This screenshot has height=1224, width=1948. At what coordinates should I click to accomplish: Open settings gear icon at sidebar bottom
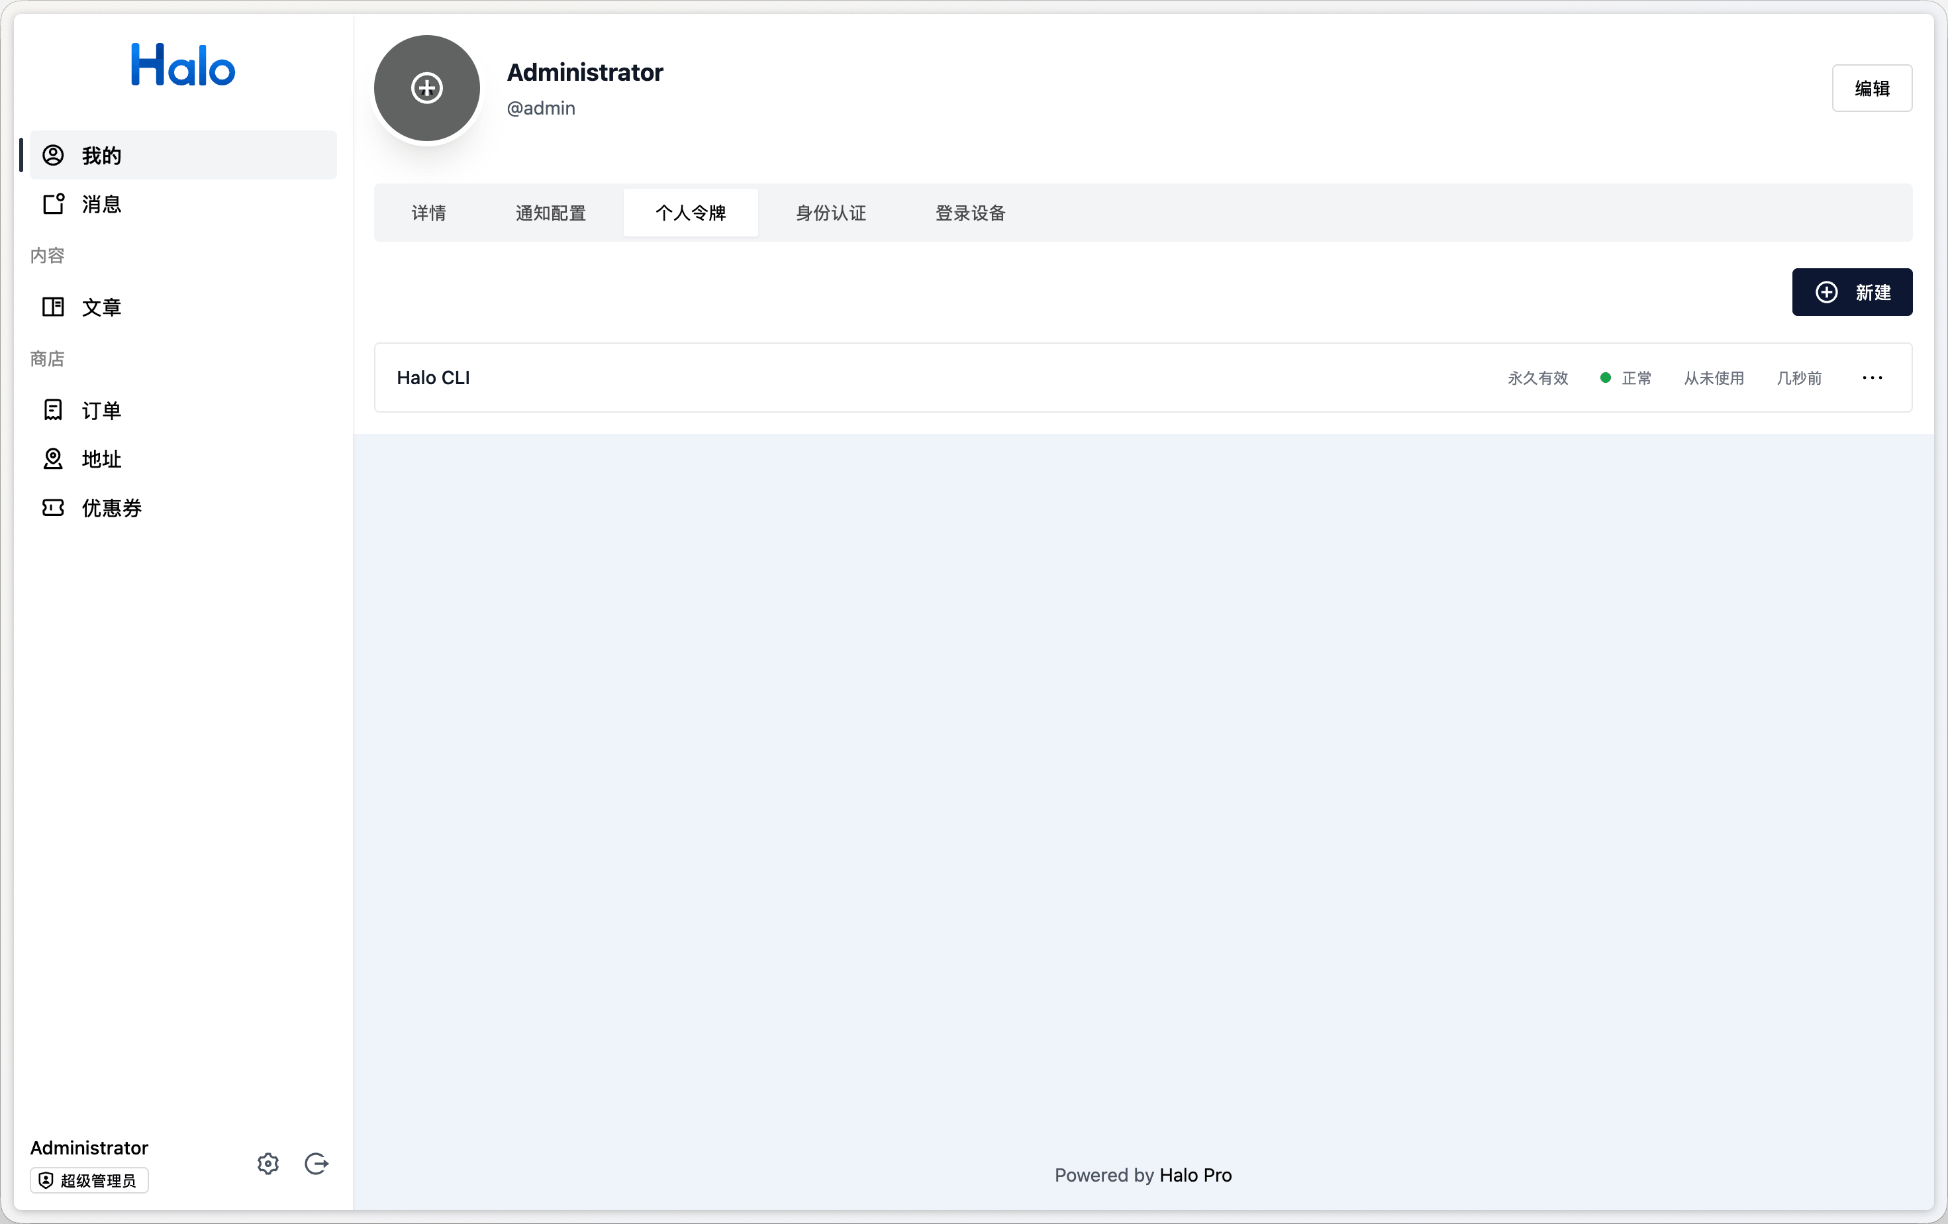click(x=268, y=1163)
